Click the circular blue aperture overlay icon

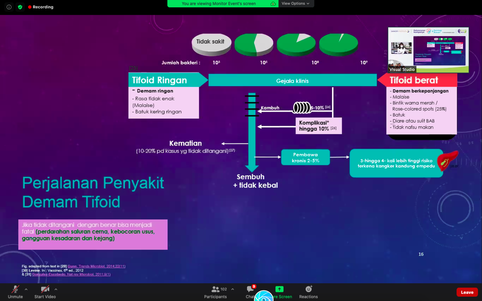[x=264, y=296]
